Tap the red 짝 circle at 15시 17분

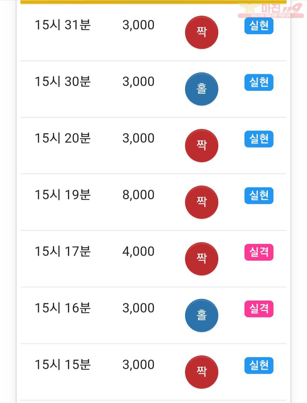(202, 259)
